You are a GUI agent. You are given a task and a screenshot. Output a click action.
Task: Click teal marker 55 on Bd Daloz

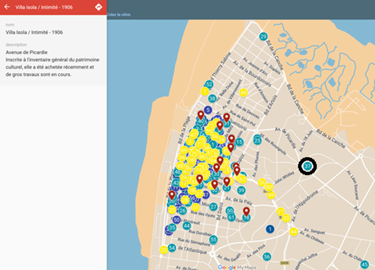coord(213,240)
